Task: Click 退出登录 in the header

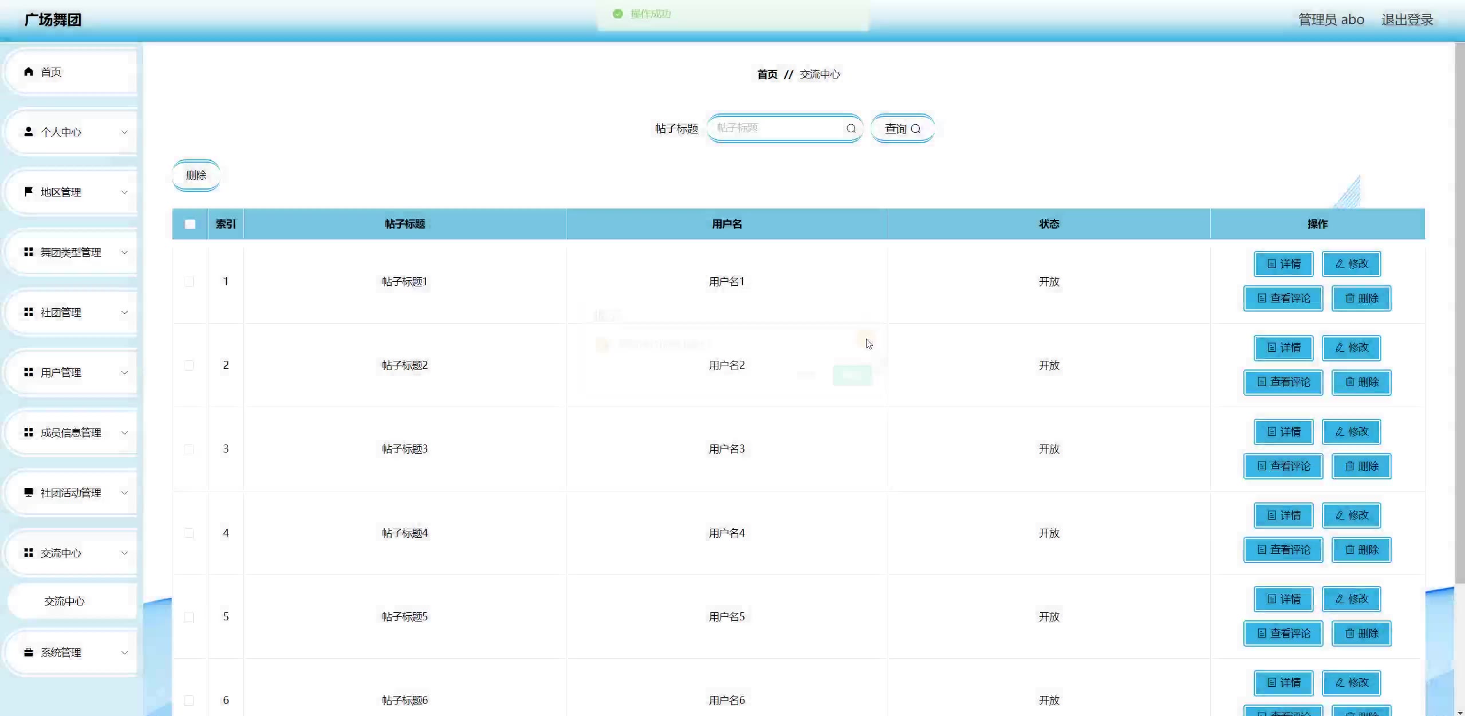Action: 1407,19
